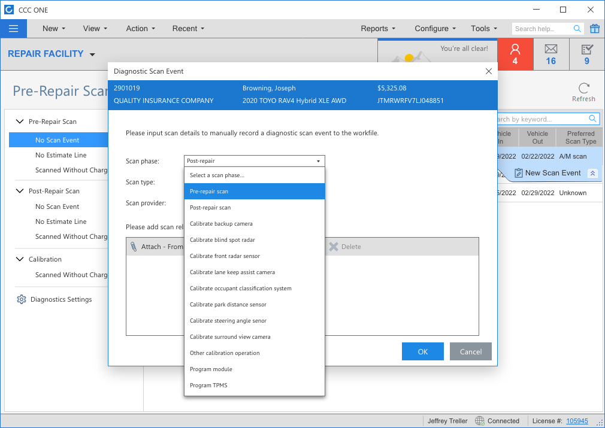Select No Estimate Line under Pre-Repair Scan
605x428 pixels.
pyautogui.click(x=60, y=155)
